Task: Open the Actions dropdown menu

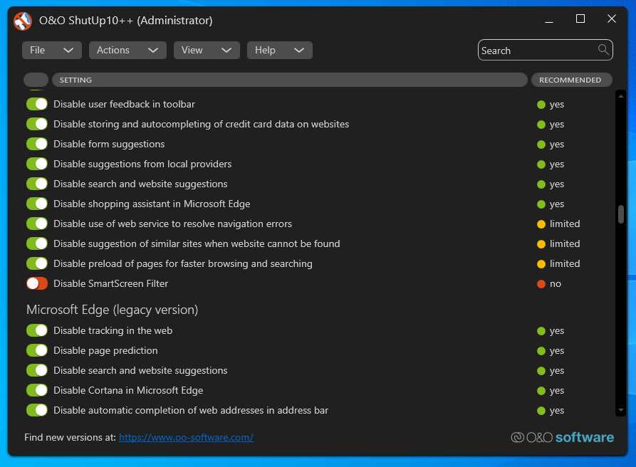Action: (x=127, y=51)
